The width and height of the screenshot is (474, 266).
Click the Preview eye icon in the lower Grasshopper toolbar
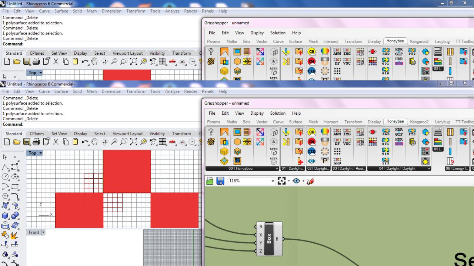point(296,181)
